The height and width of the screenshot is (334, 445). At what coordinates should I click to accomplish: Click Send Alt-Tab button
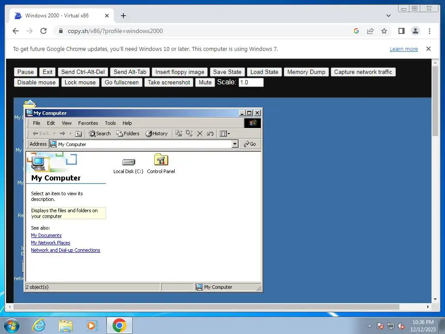pyautogui.click(x=130, y=72)
